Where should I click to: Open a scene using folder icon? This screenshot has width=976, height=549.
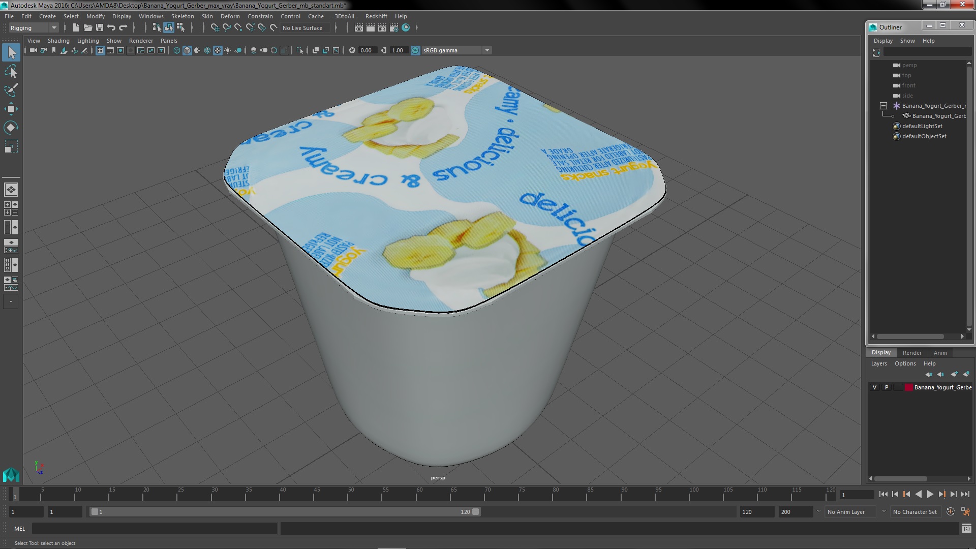click(87, 28)
